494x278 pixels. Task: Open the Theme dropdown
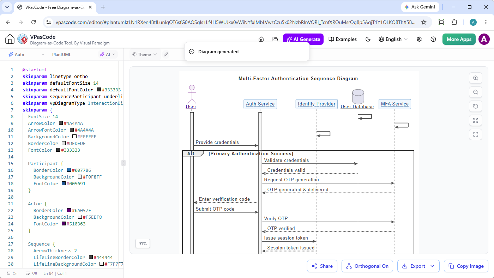[144, 54]
